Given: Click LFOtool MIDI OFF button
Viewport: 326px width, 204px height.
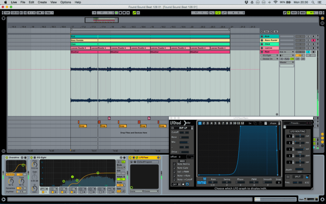Looking at the screenshot, I should pos(175,185).
